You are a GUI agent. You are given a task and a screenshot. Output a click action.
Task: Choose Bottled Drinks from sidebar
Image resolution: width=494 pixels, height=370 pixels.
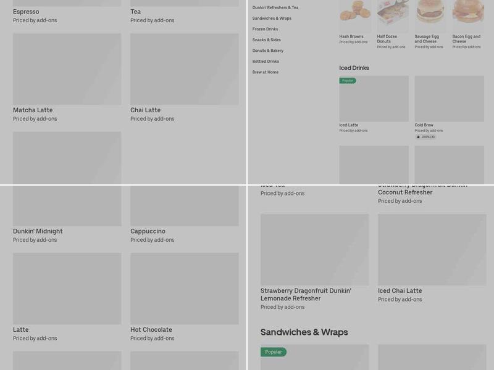266,62
